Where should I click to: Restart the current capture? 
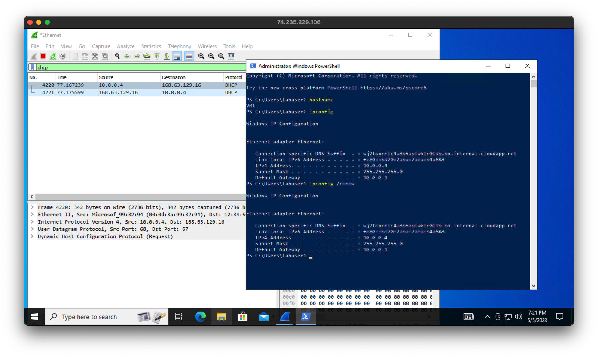52,56
